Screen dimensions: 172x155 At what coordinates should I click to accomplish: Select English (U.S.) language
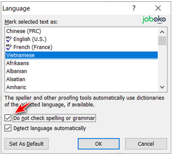pyautogui.click(x=30, y=39)
